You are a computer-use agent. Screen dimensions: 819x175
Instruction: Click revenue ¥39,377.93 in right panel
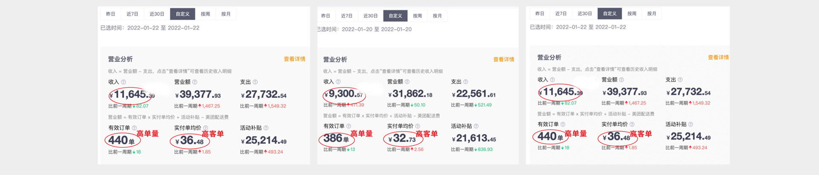625,92
